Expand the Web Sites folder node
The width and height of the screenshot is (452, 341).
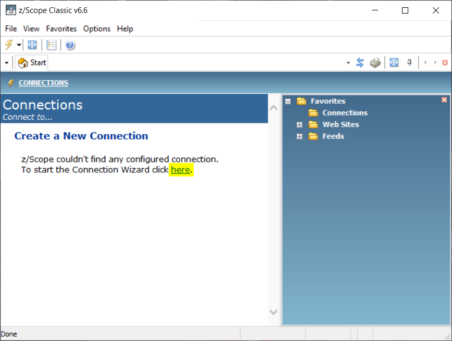point(299,124)
